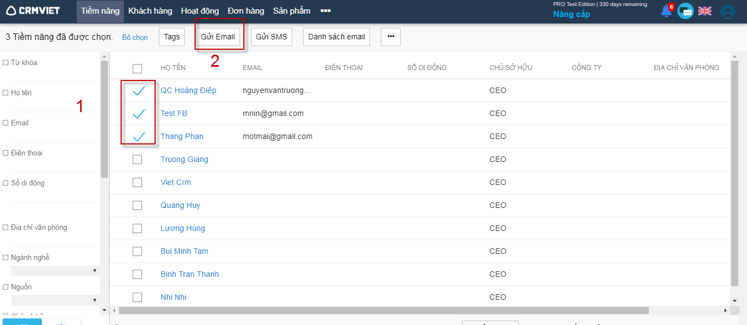Open the Khách hàng menu
Image resolution: width=747 pixels, height=325 pixels.
[150, 11]
